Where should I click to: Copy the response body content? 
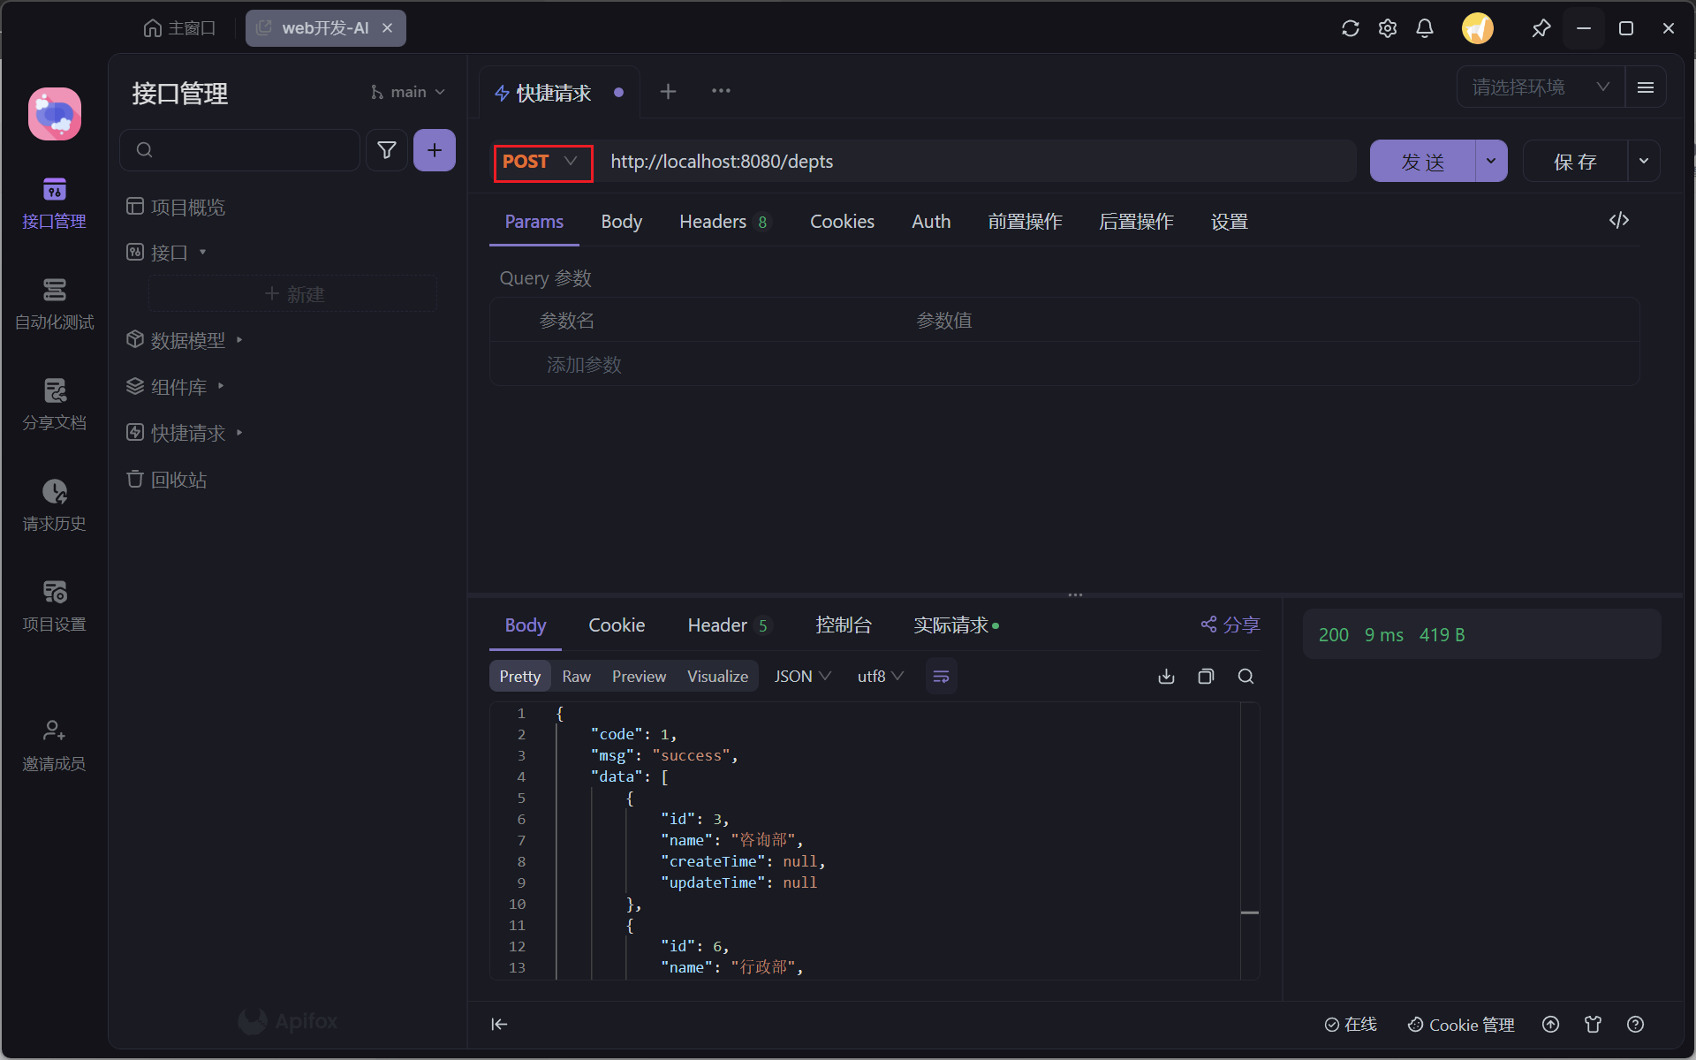1206,677
